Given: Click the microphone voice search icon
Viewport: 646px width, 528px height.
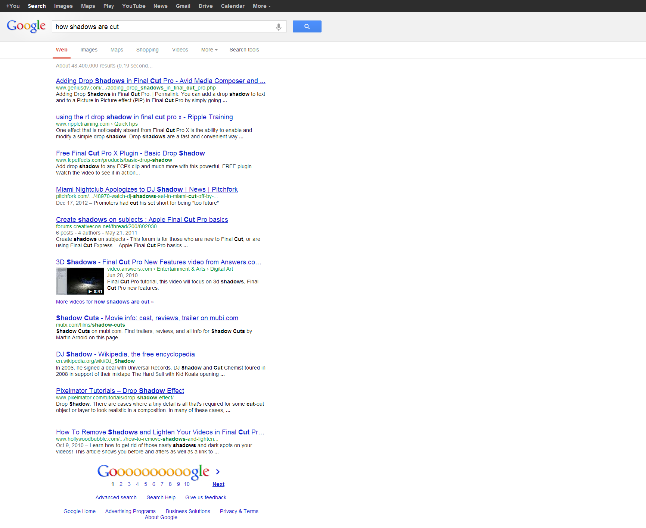Looking at the screenshot, I should [279, 27].
